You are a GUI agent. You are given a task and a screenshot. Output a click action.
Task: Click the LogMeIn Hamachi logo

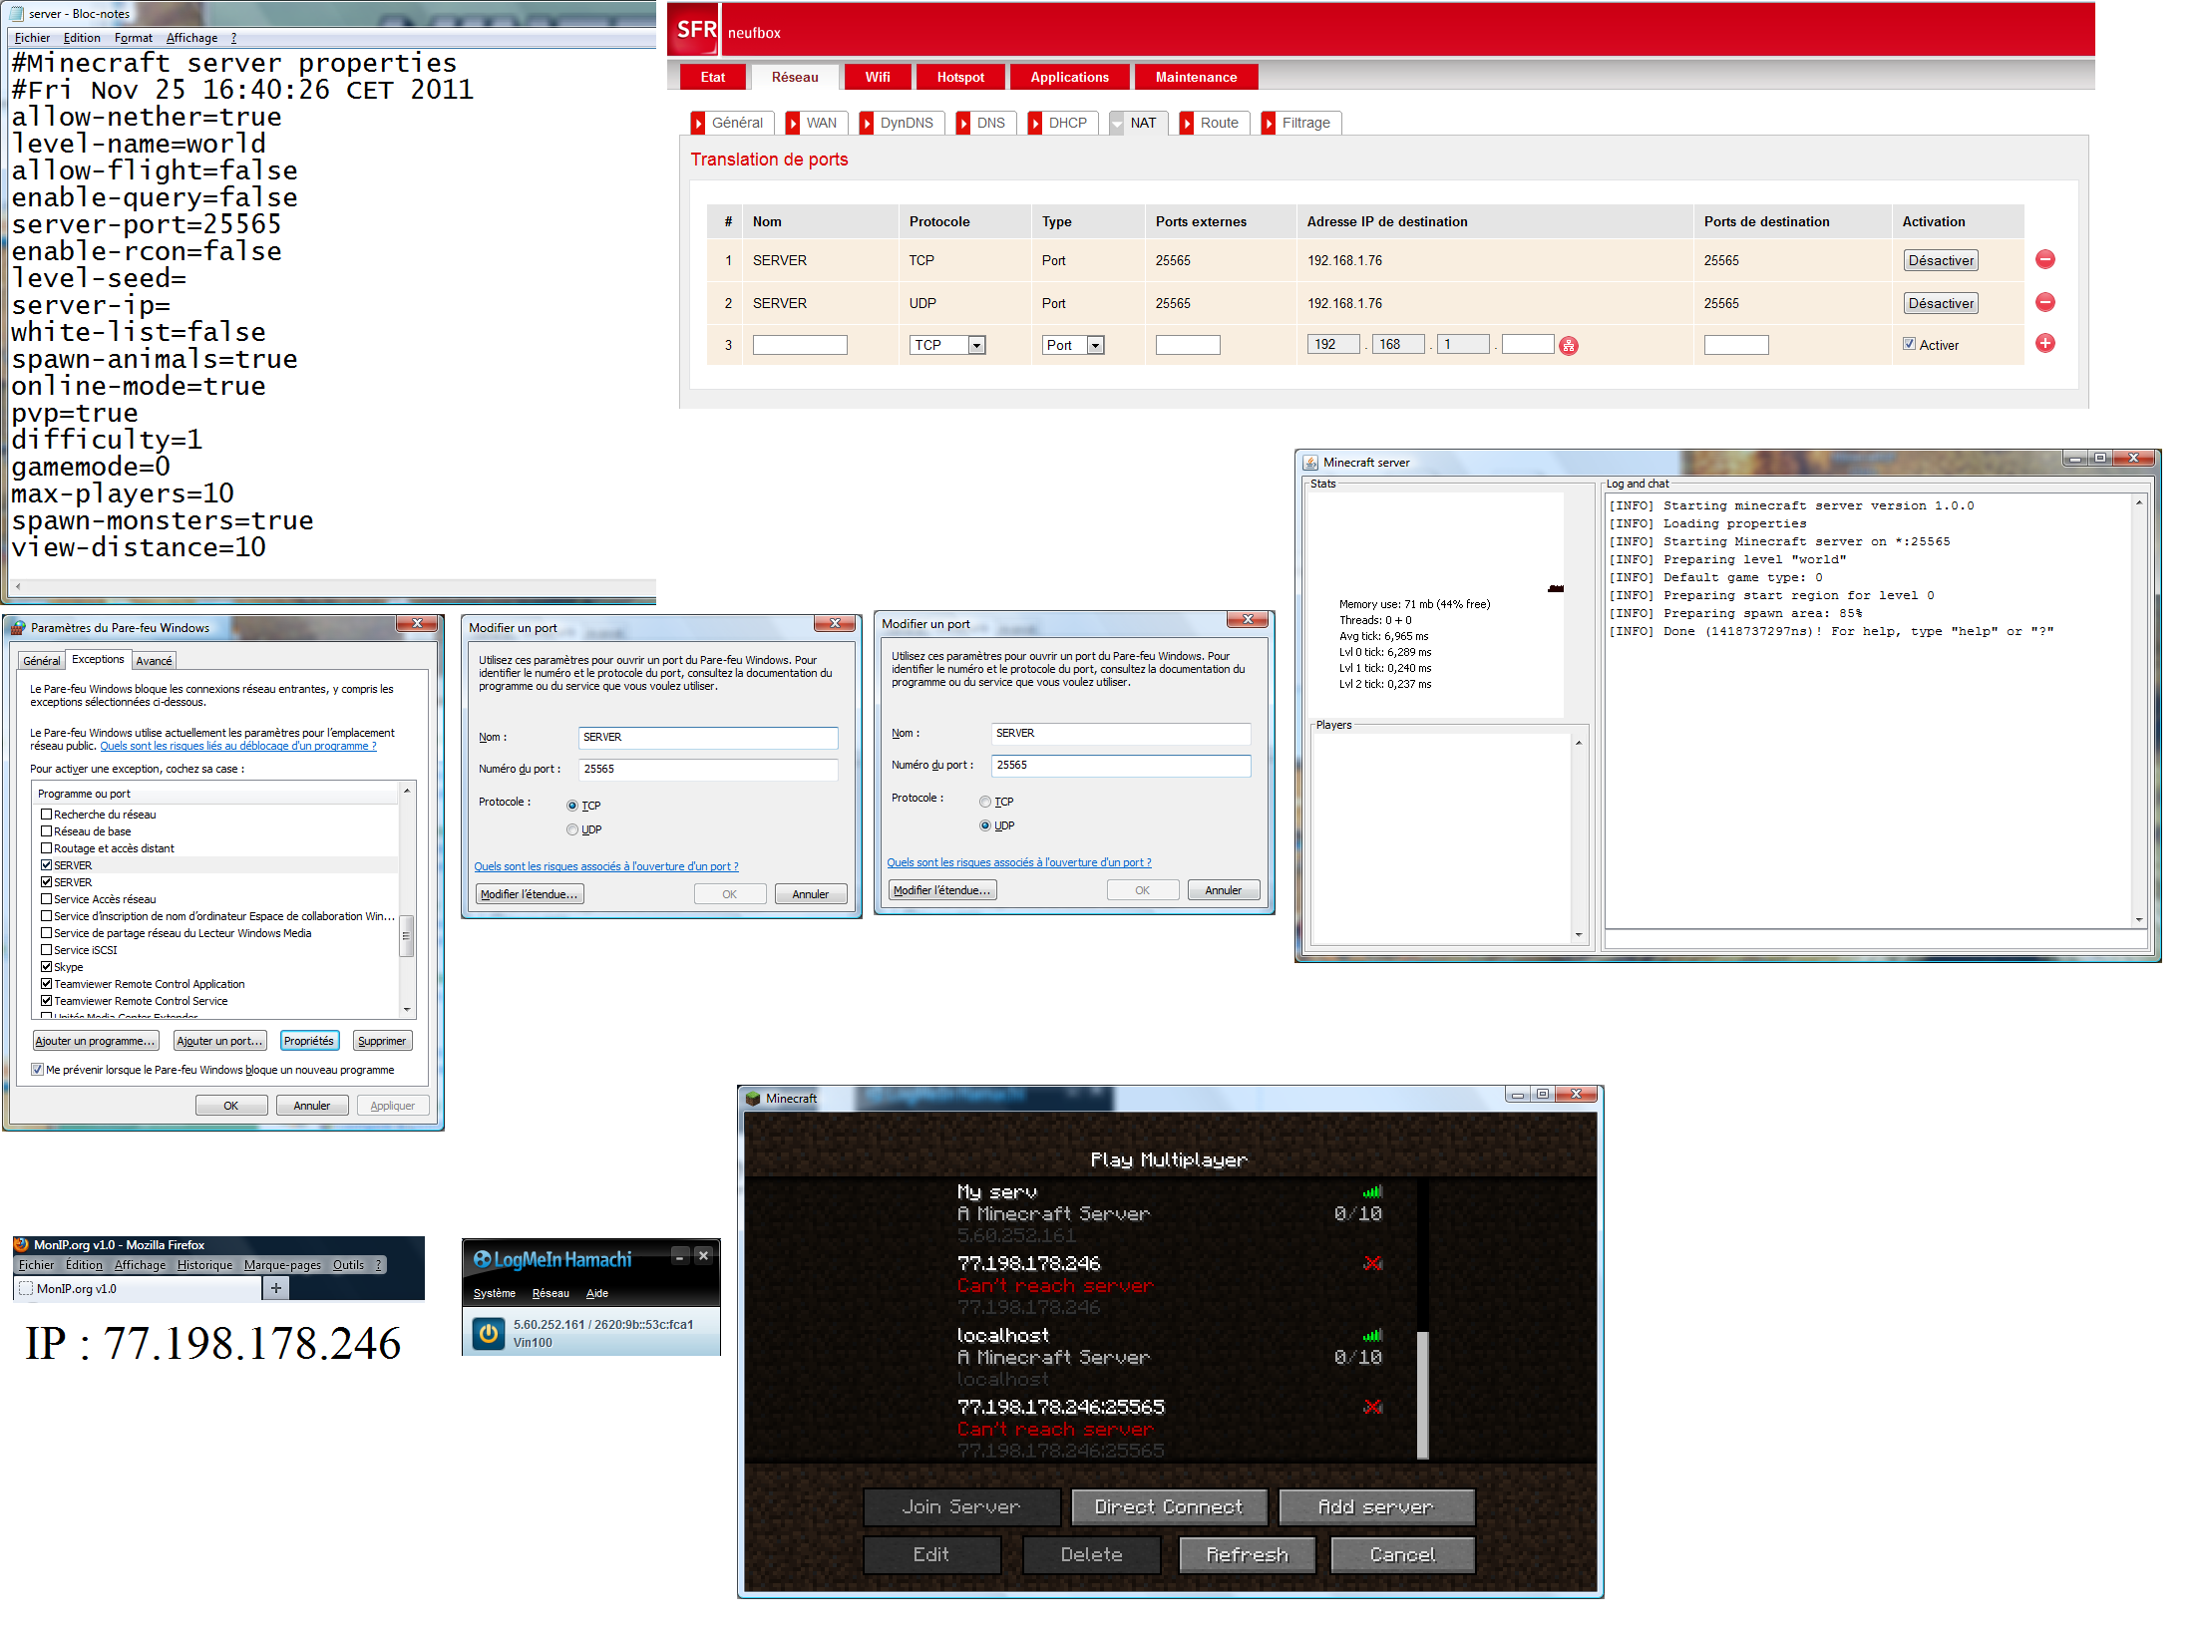click(552, 1260)
